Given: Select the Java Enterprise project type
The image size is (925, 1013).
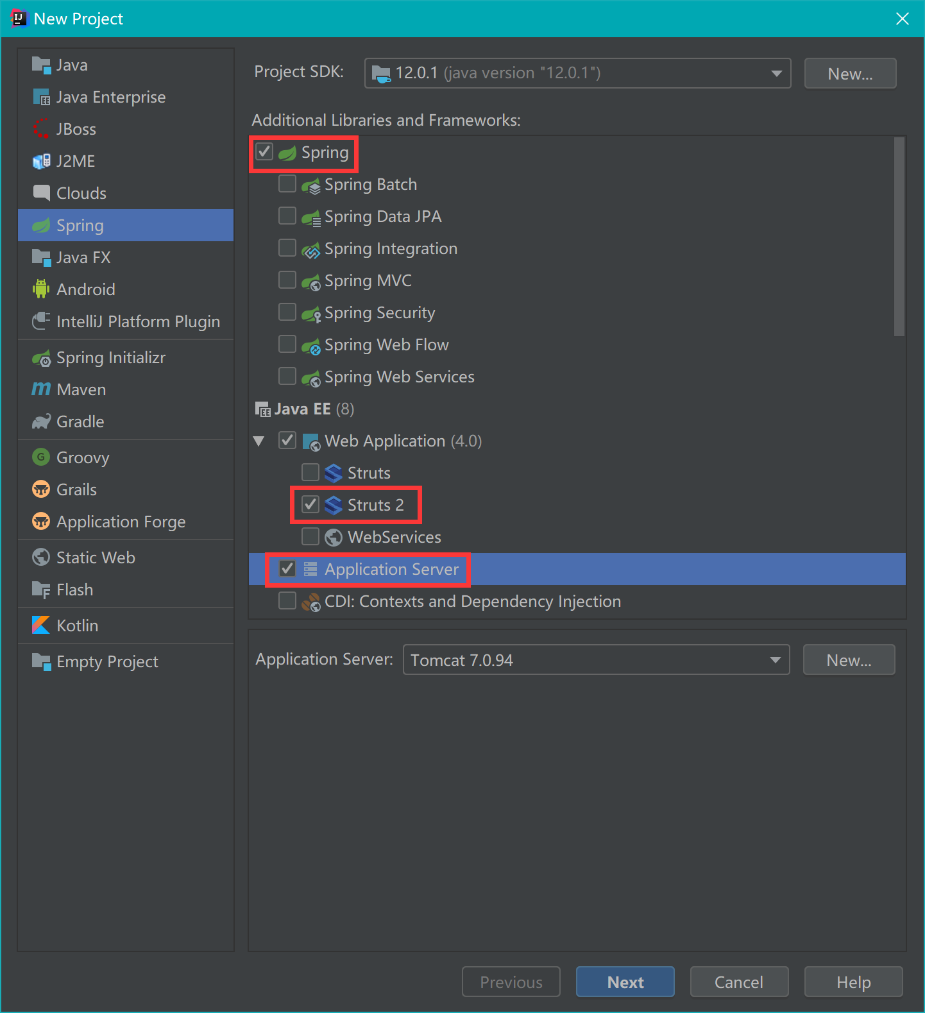Looking at the screenshot, I should [x=126, y=97].
